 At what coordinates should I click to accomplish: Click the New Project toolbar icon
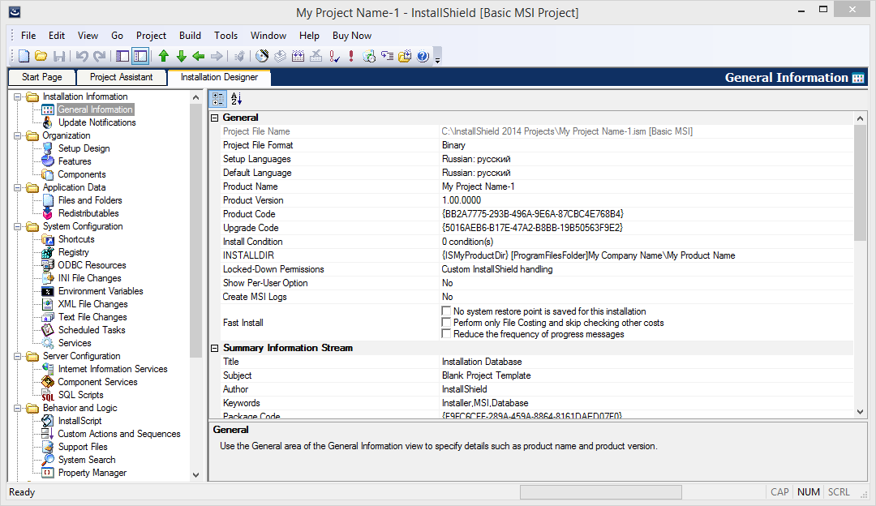(24, 56)
